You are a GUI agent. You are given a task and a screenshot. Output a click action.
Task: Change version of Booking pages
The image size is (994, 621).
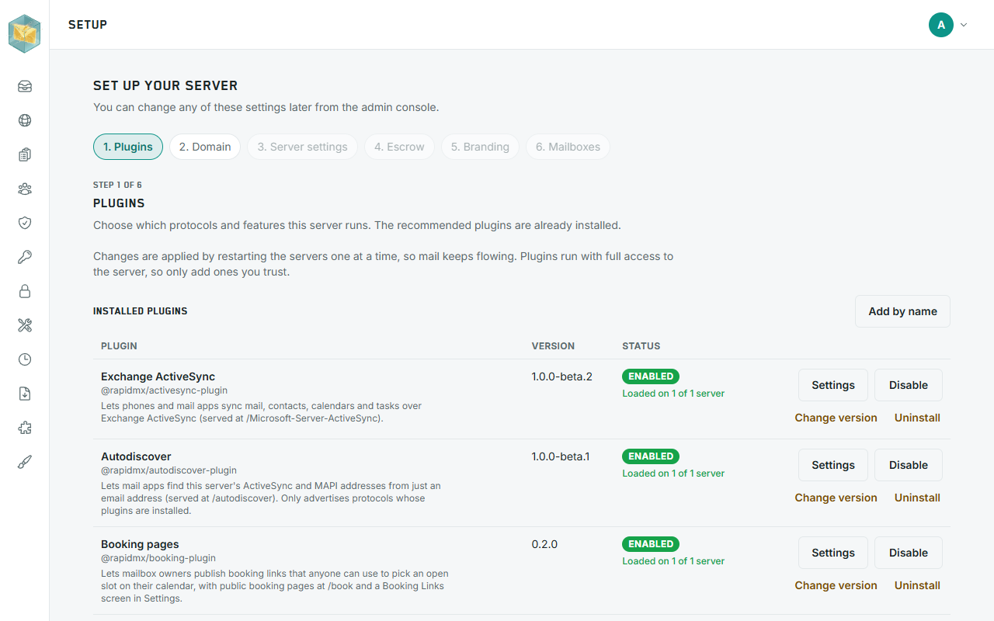[836, 585]
